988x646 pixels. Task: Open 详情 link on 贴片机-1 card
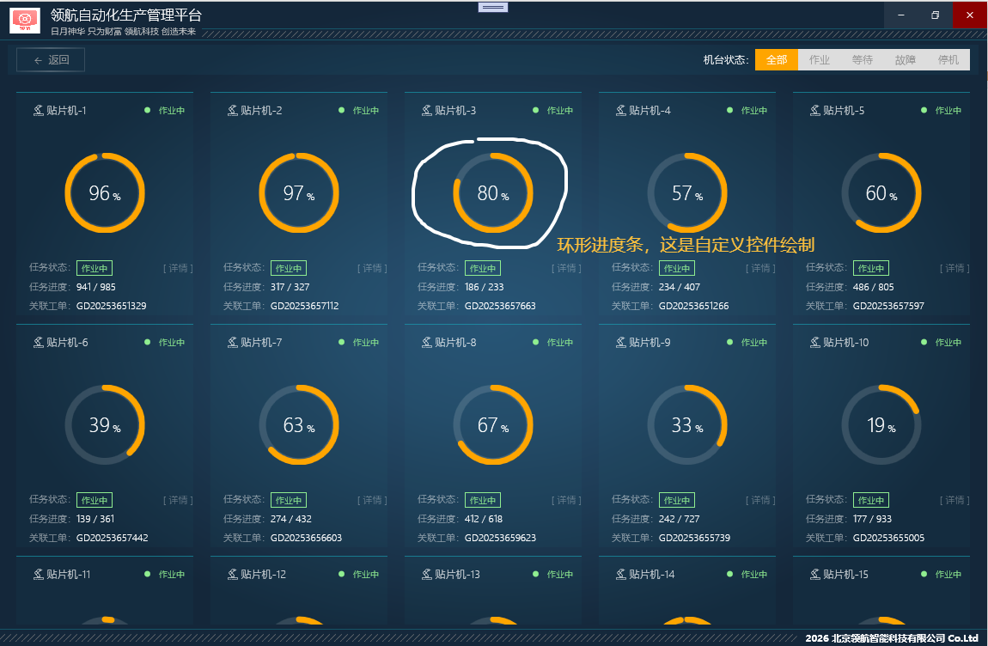tap(179, 269)
